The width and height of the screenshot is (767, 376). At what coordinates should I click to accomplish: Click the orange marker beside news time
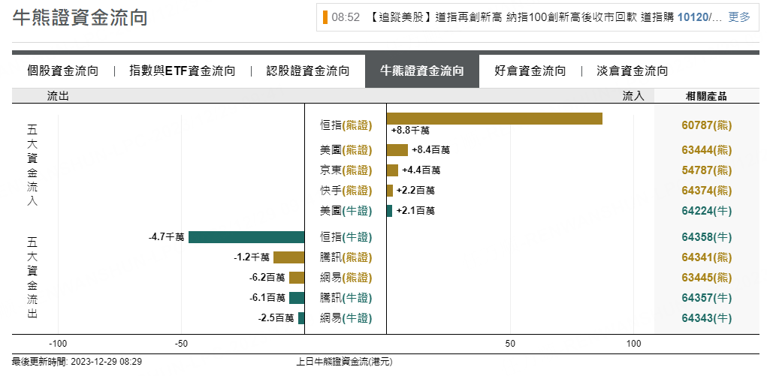click(325, 17)
